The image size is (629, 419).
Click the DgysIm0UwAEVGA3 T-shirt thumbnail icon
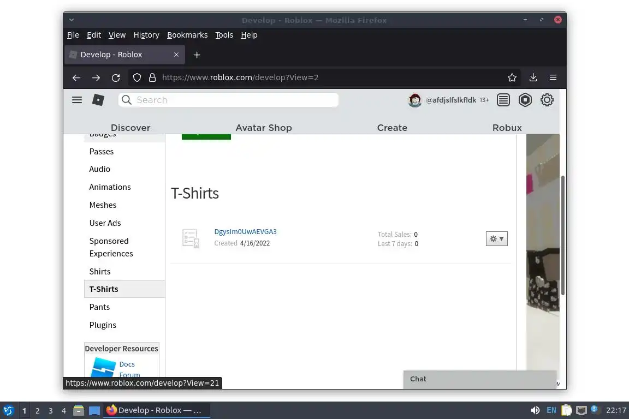click(191, 238)
